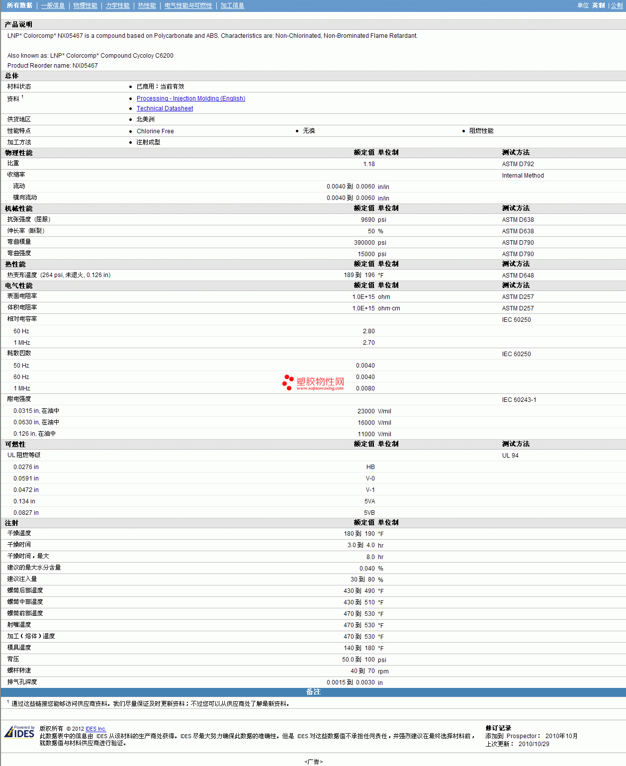626x766 pixels.
Task: Click the <广告> label at page bottom
Action: point(313,762)
